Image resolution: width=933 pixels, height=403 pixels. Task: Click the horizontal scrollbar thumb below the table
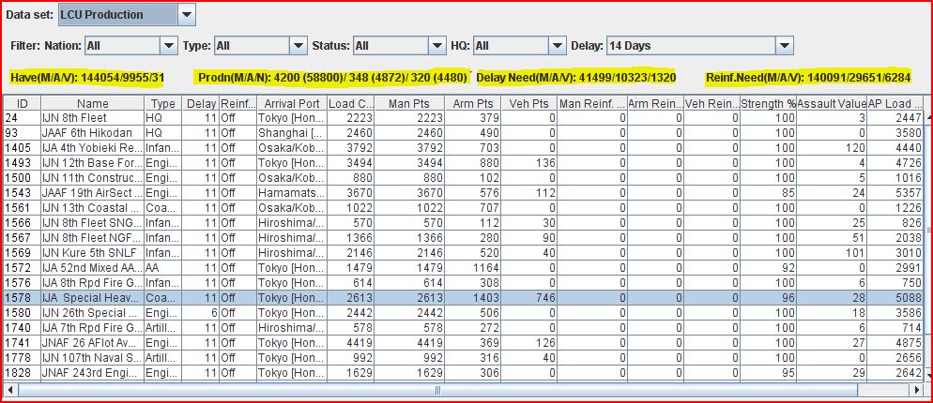(436, 389)
